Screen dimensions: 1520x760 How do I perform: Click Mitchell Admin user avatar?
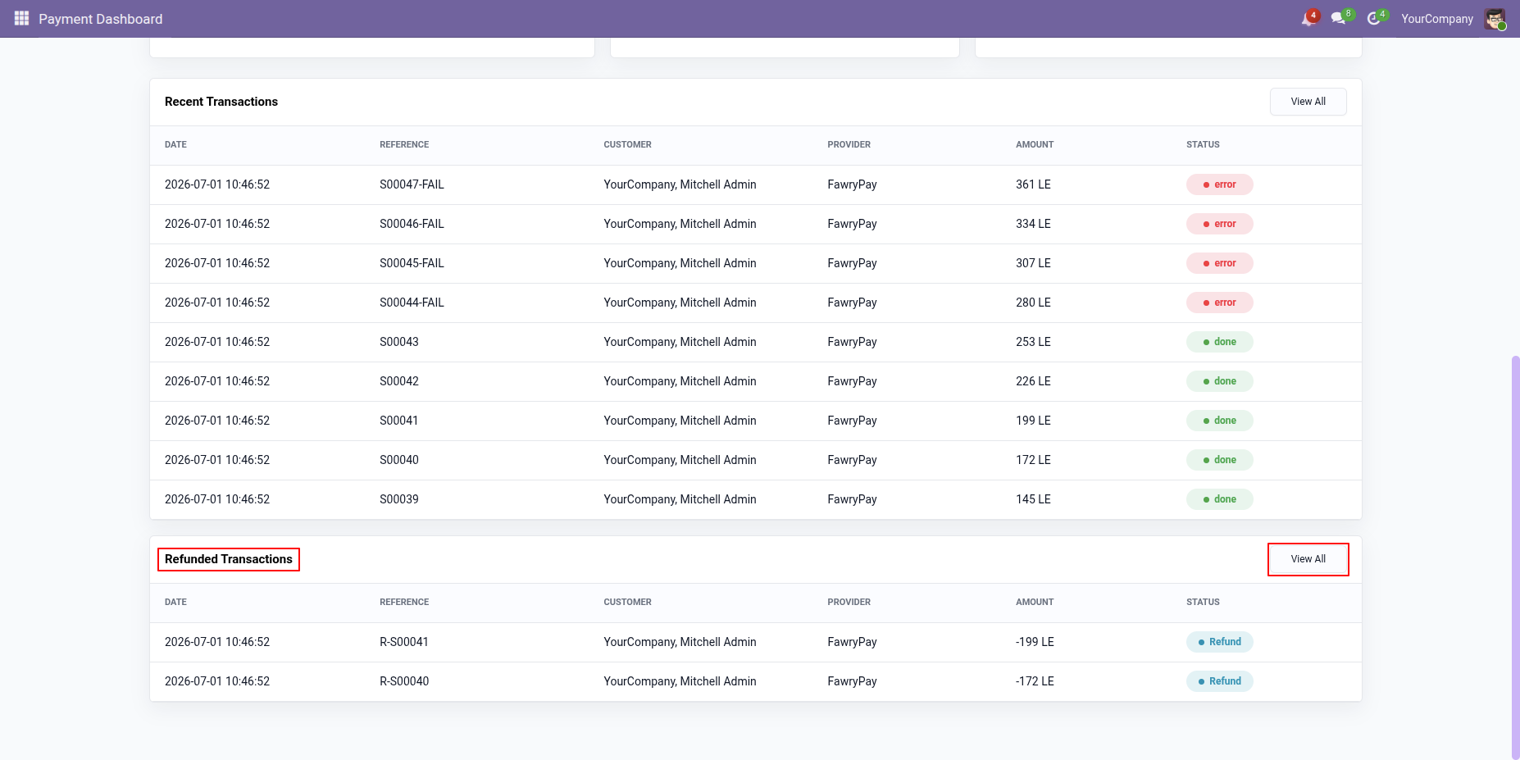tap(1495, 19)
